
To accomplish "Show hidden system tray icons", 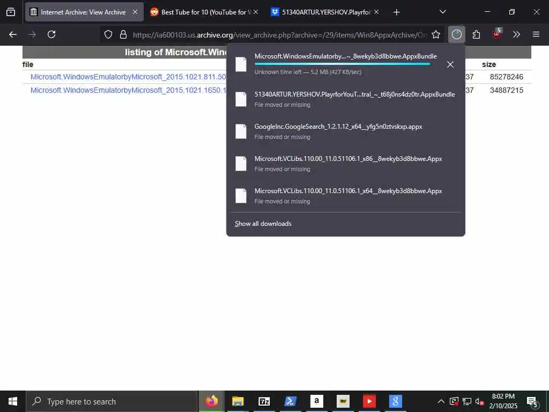I will click(x=441, y=401).
